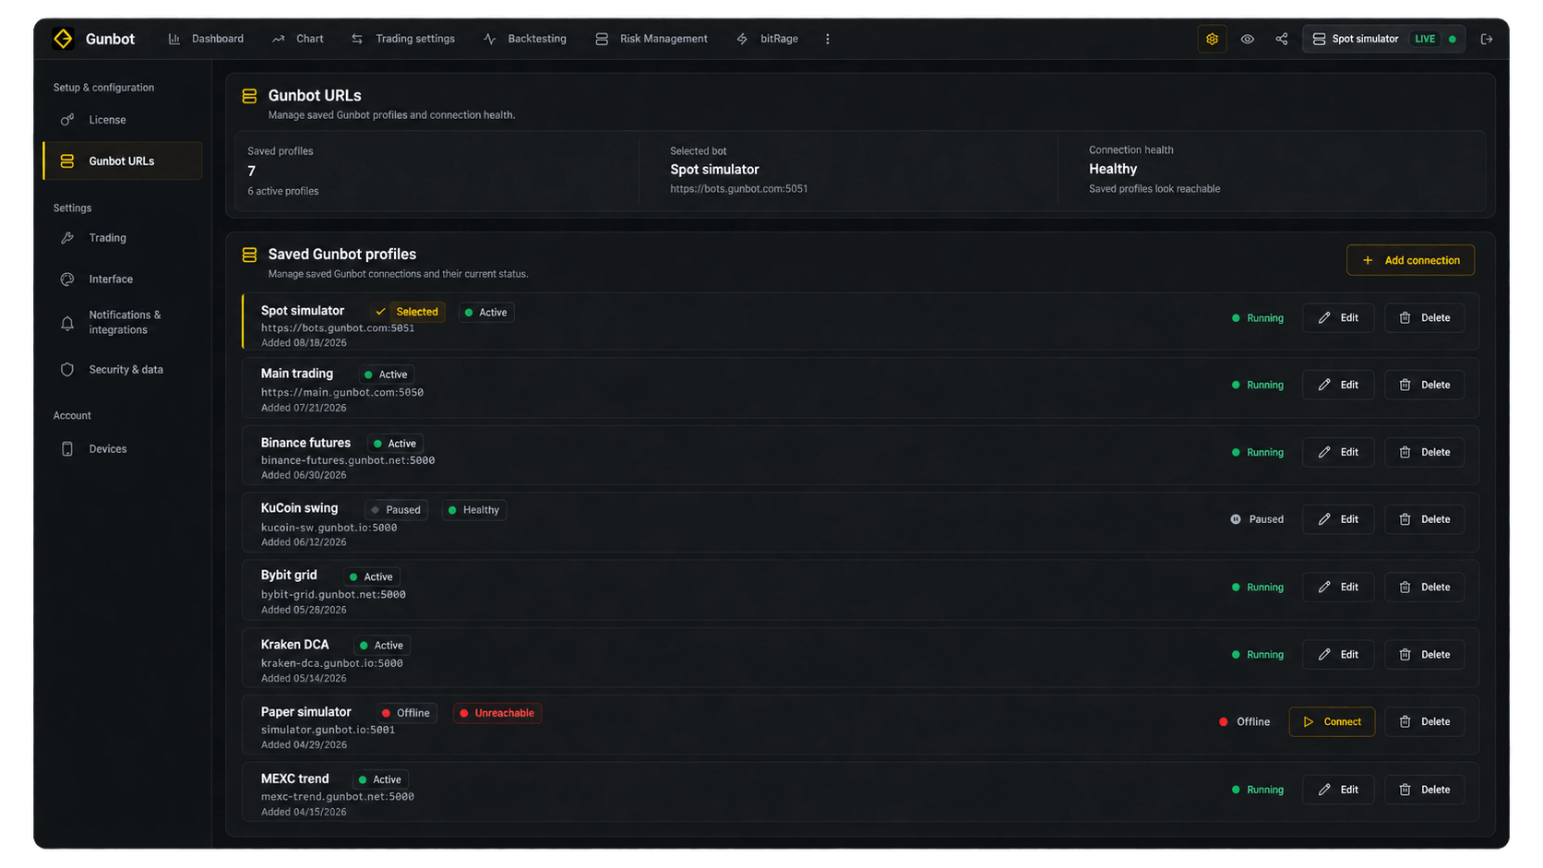Click the Add connection button
Viewport: 1543px width, 868px height.
tap(1410, 260)
